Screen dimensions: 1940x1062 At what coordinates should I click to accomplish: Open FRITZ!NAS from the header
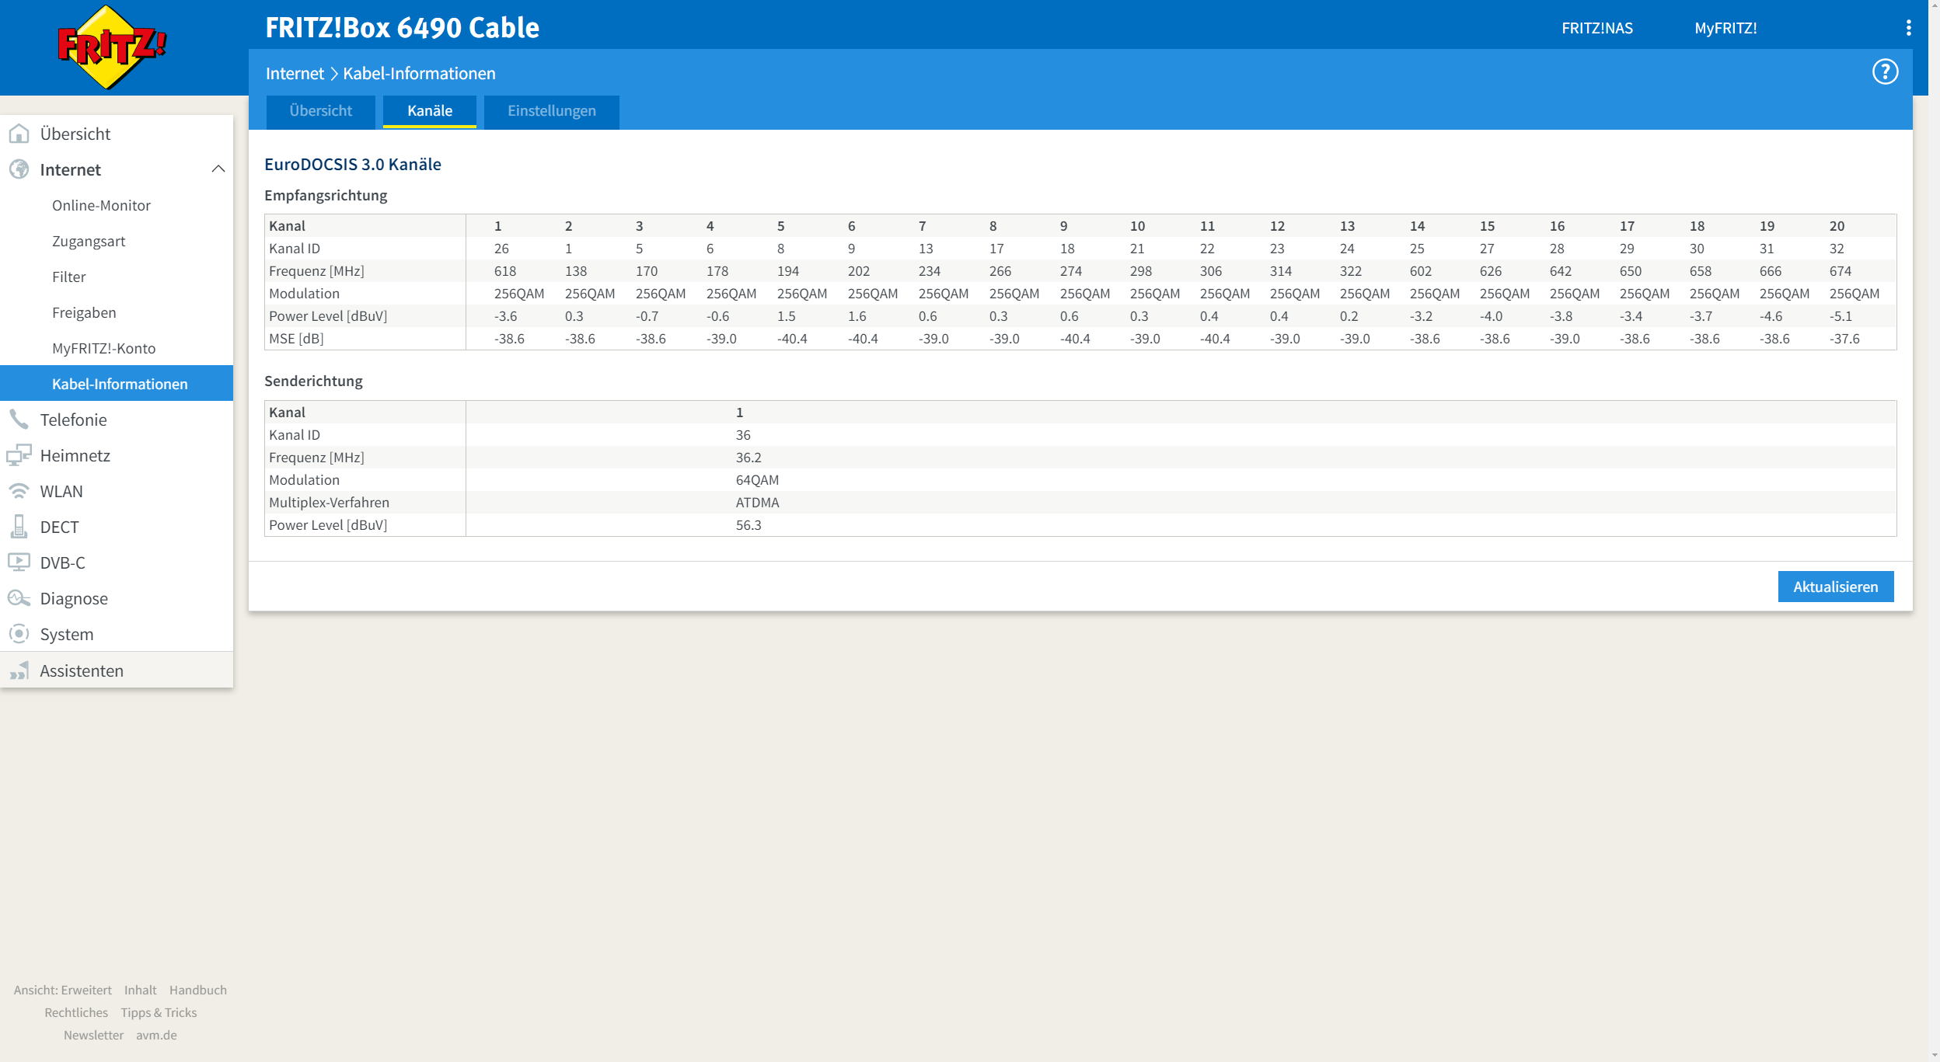click(1597, 28)
